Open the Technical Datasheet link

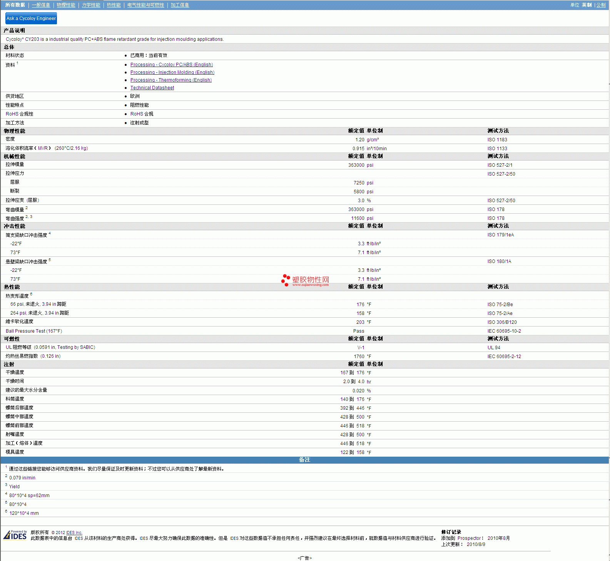(152, 88)
